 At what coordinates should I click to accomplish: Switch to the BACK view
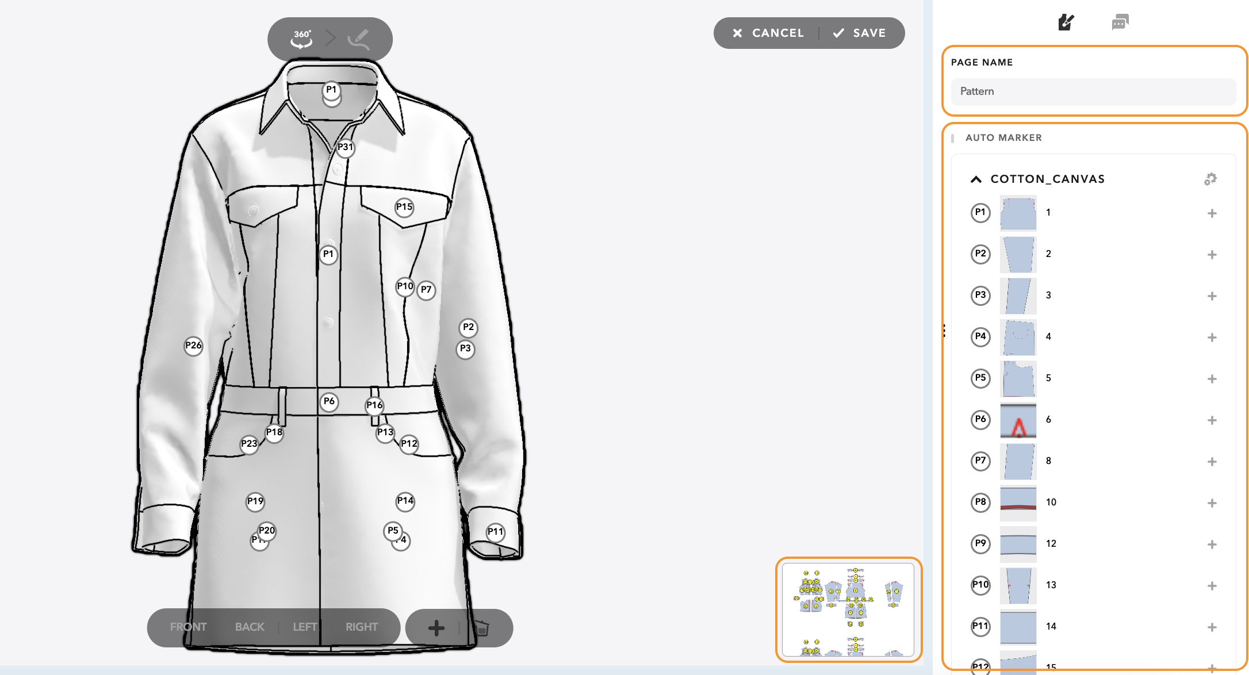click(x=250, y=627)
